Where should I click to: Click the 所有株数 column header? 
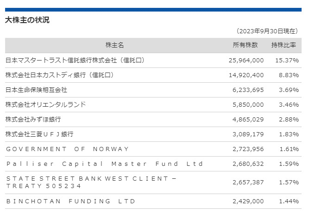(x=245, y=45)
